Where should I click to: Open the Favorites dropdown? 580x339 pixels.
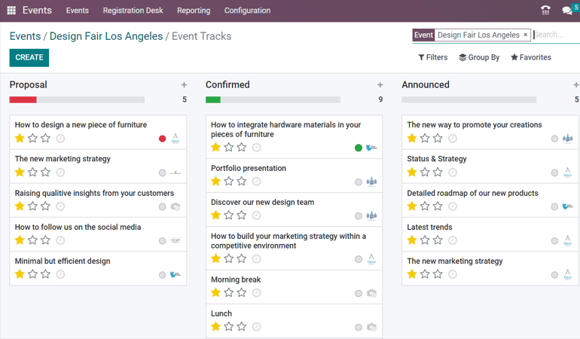[531, 57]
